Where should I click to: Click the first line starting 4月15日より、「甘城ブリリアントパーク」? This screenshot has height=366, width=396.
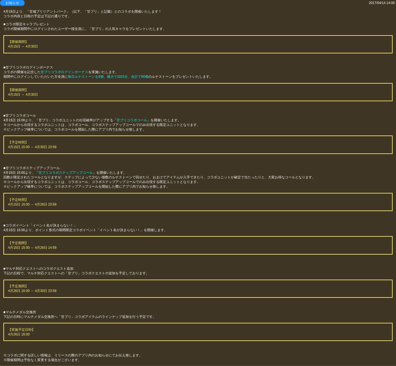tap(82, 11)
